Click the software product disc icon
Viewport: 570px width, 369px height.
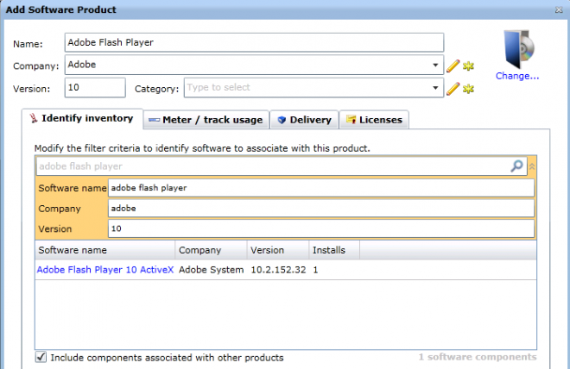pyautogui.click(x=519, y=49)
